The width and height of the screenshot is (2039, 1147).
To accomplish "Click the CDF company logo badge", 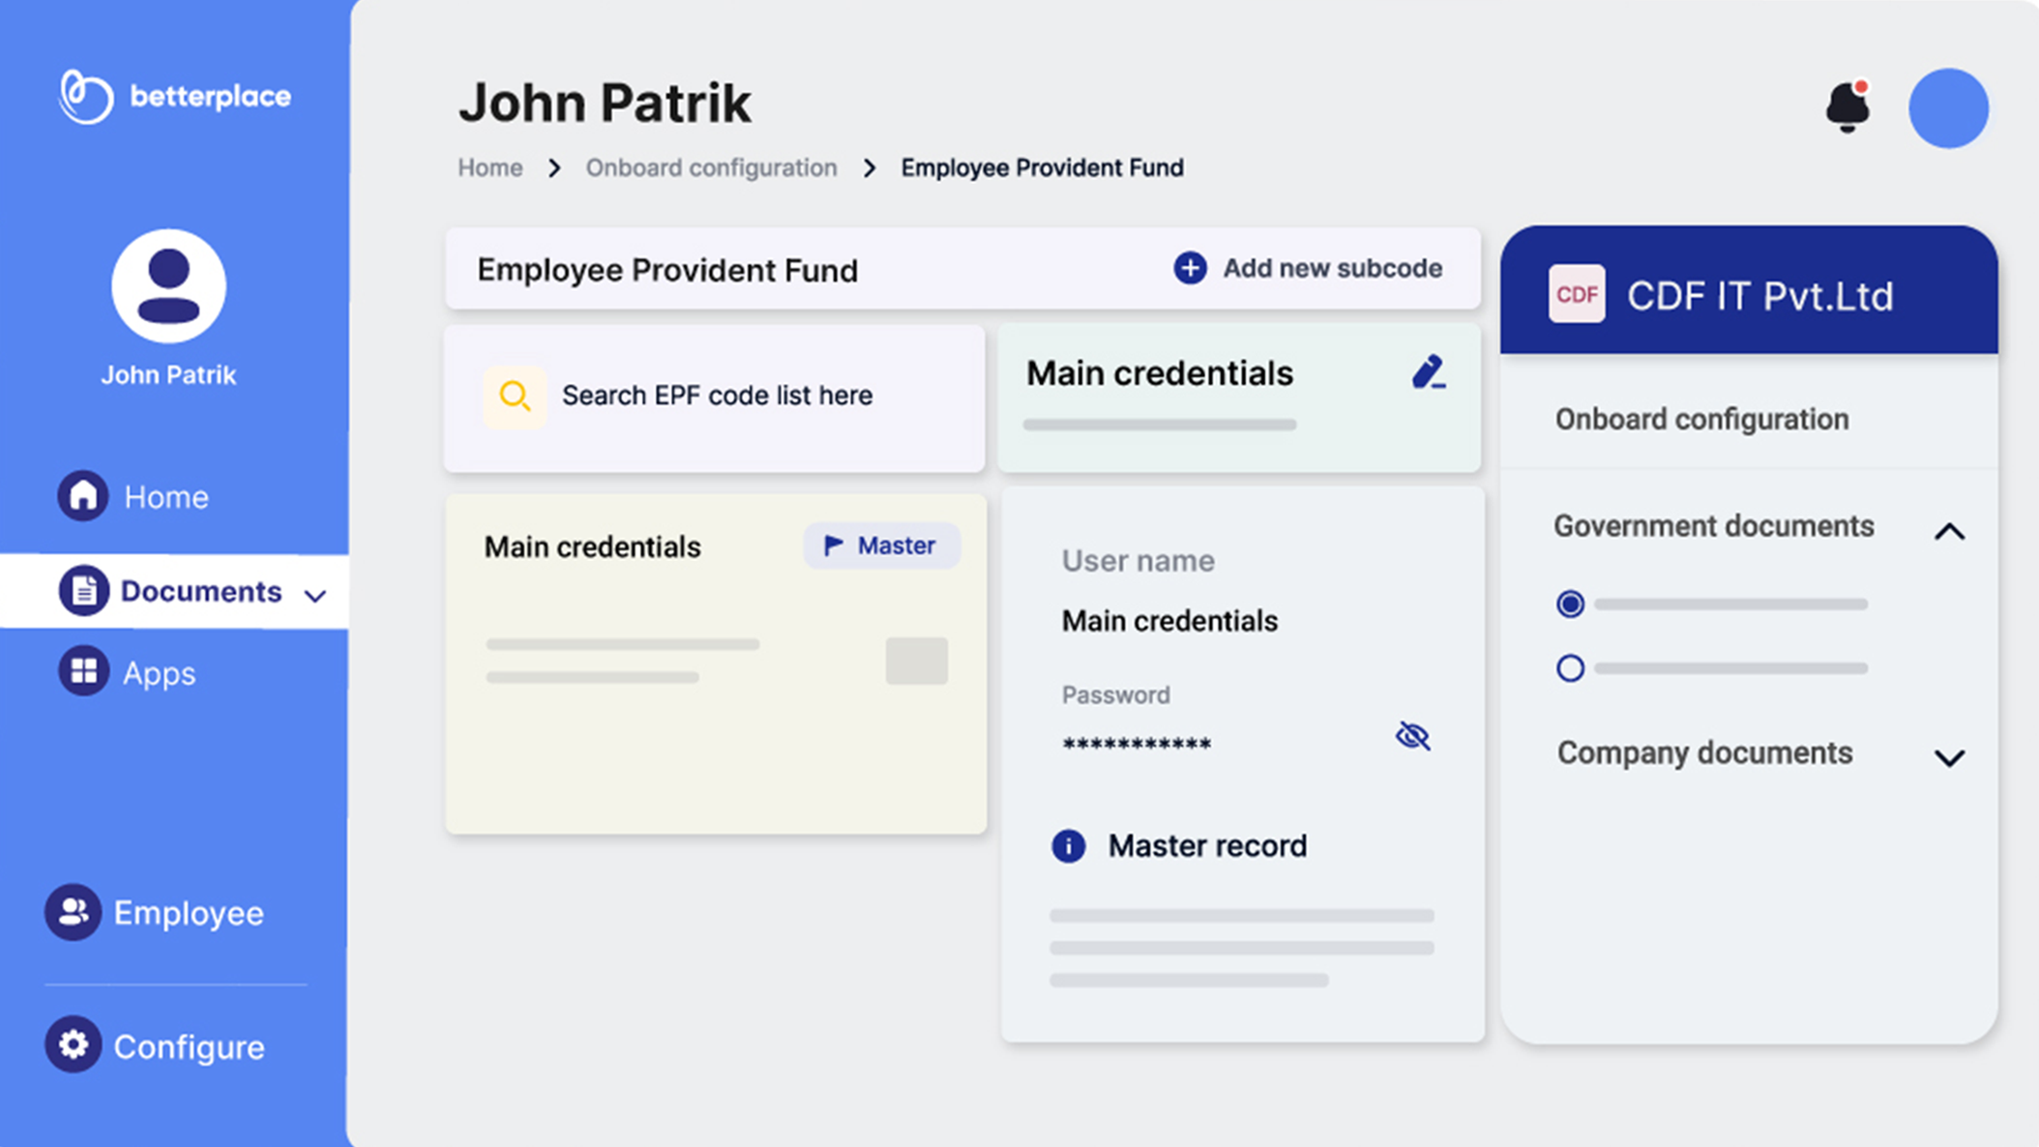I will coord(1577,294).
